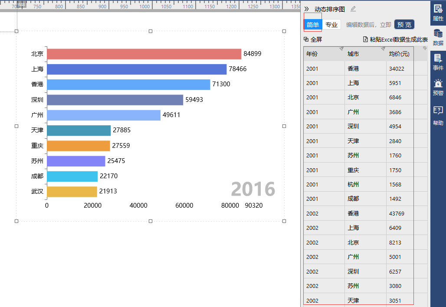This screenshot has height=307, width=446.
Task: Edit the 动态排序图 title with pencil icon
Action: coord(353,9)
